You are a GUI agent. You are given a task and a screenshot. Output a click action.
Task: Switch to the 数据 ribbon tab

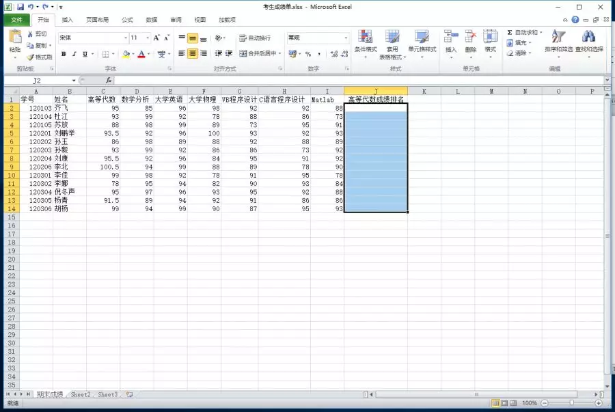[152, 20]
